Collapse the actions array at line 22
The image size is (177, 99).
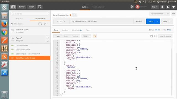click(x=59, y=65)
